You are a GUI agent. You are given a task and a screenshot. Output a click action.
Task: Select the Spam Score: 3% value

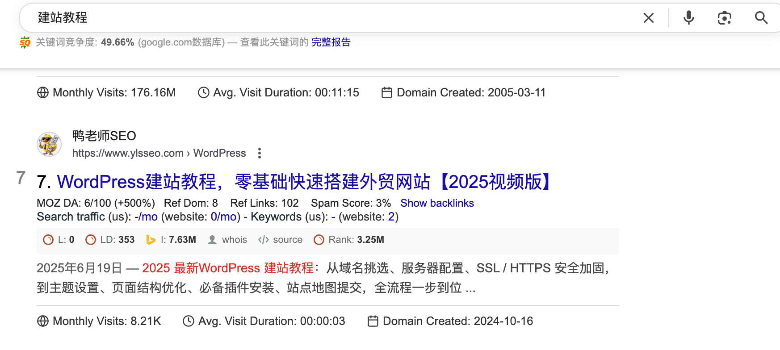351,203
